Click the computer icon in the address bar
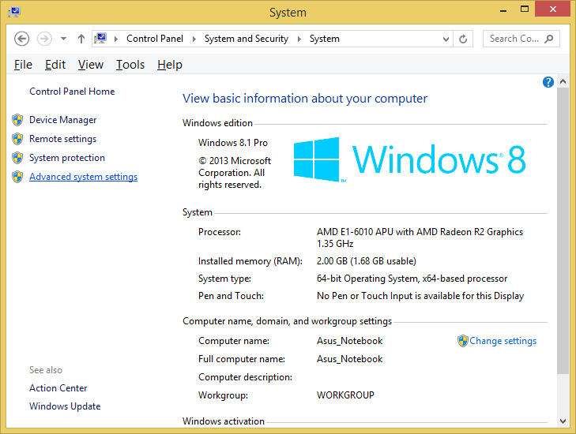Screen dimensions: 576x434 point(100,39)
